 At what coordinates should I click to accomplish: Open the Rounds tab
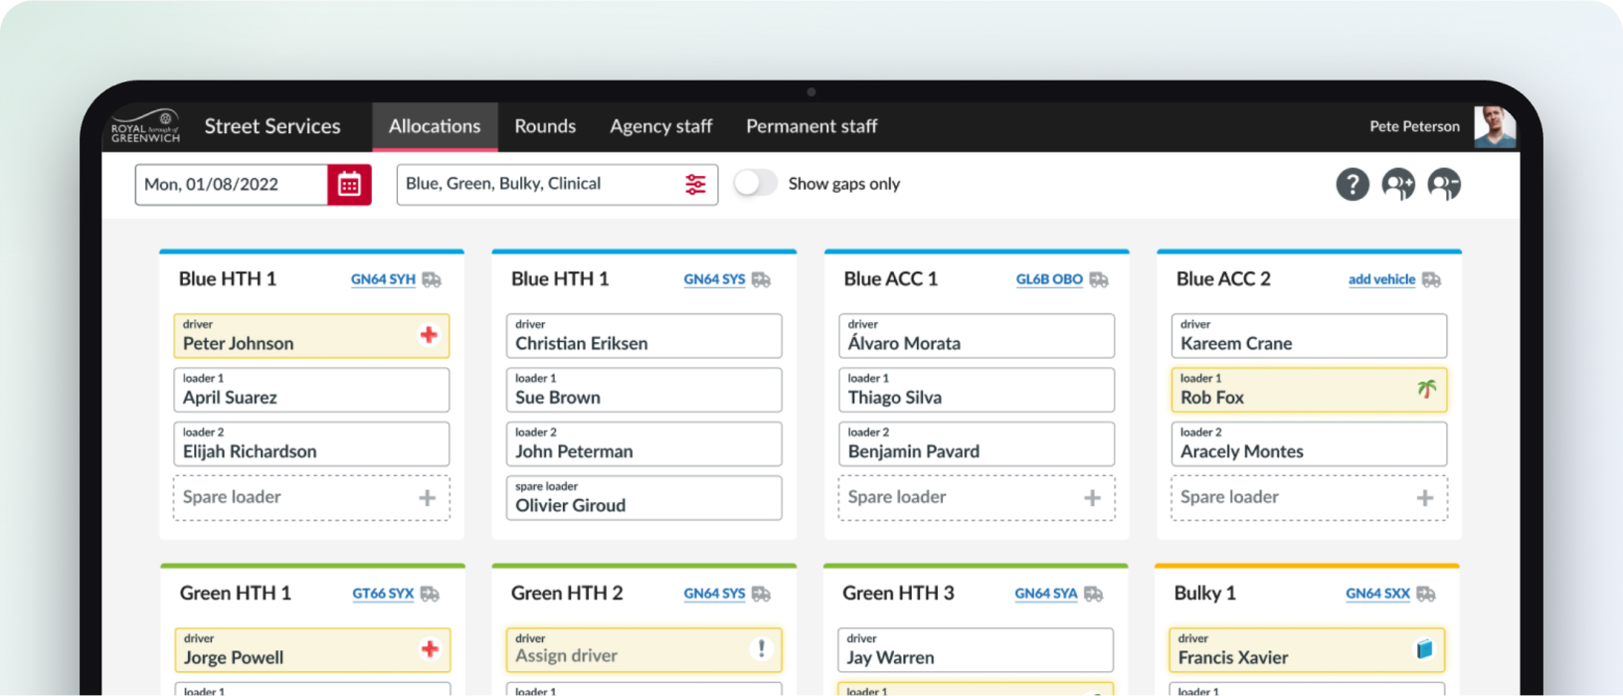tap(545, 126)
